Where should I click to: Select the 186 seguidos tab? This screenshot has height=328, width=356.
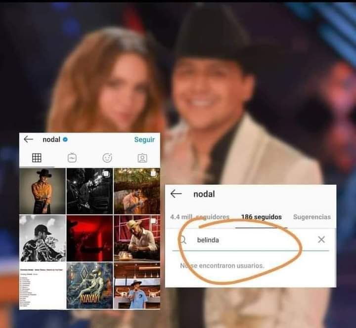(x=262, y=217)
